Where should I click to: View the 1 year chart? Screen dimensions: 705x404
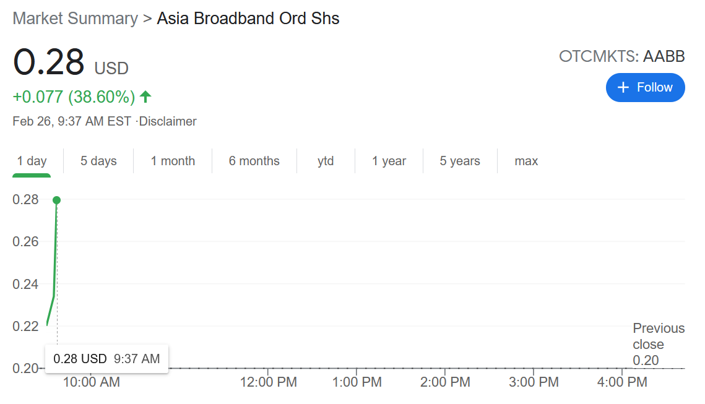coord(389,161)
